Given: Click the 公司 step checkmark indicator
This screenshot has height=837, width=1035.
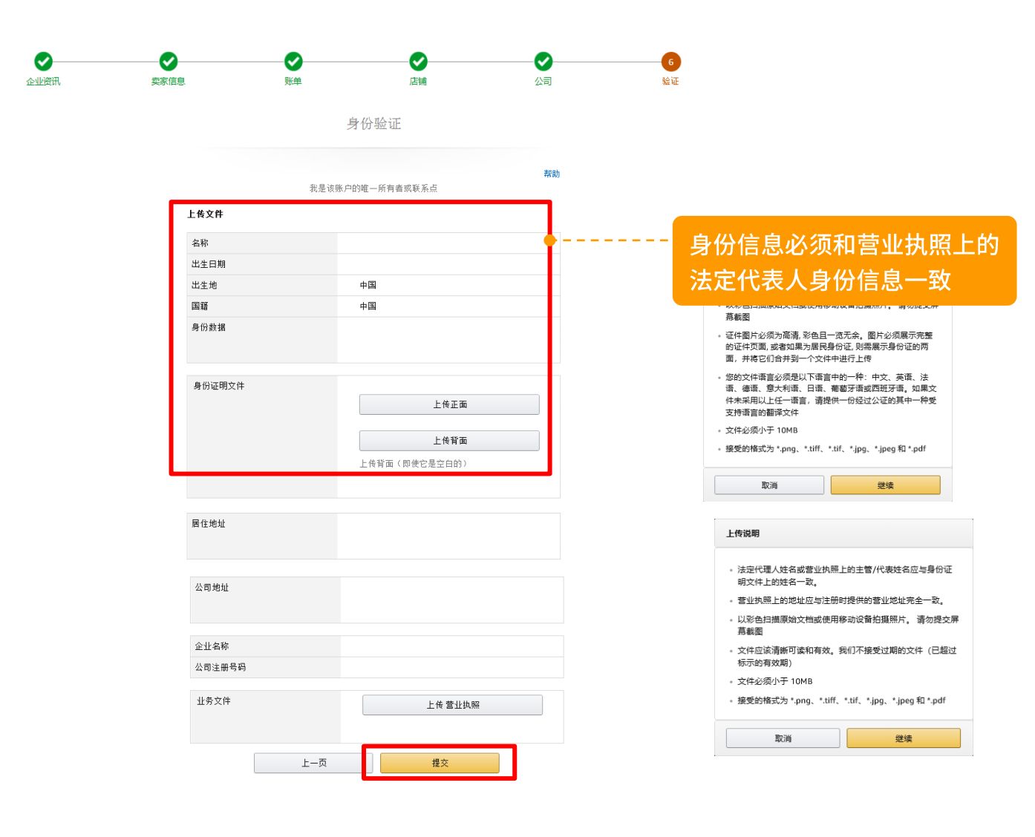Looking at the screenshot, I should pos(544,62).
